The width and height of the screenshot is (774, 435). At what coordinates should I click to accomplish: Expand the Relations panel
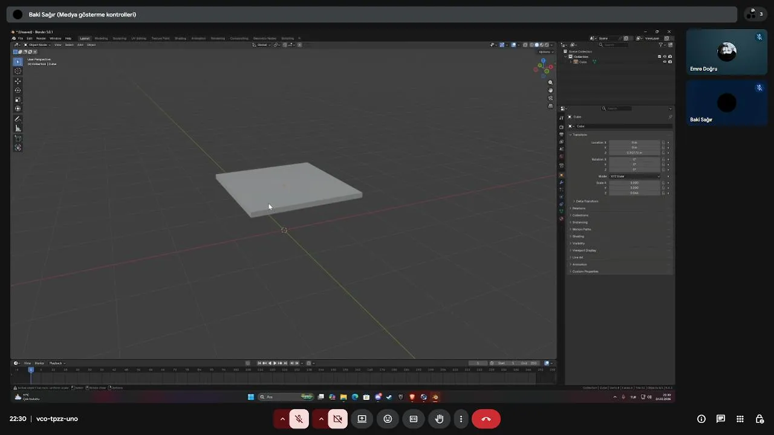click(577, 208)
